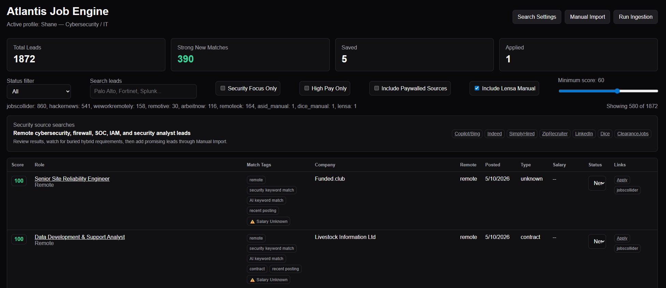
Task: Toggle High Pay Only checkbox
Action: [x=307, y=88]
